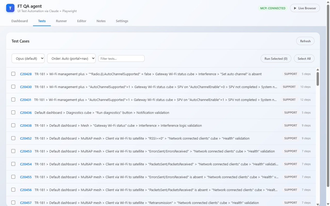Check the box for test C20430
This screenshot has width=330, height=206.
pos(13,87)
